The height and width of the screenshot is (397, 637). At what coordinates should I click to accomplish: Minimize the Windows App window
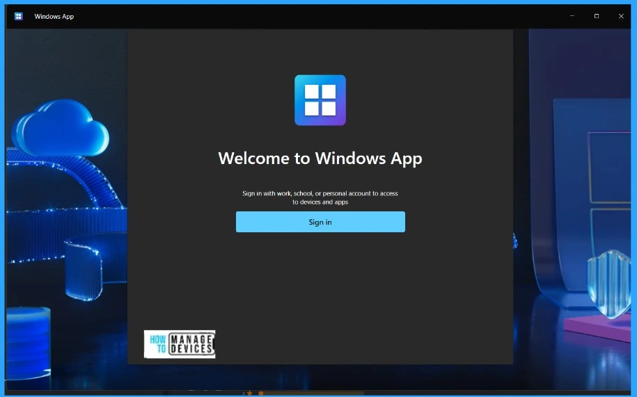point(572,16)
